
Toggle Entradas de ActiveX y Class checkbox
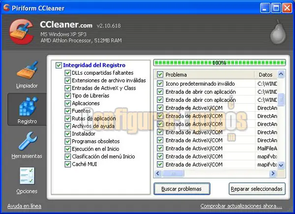67,88
